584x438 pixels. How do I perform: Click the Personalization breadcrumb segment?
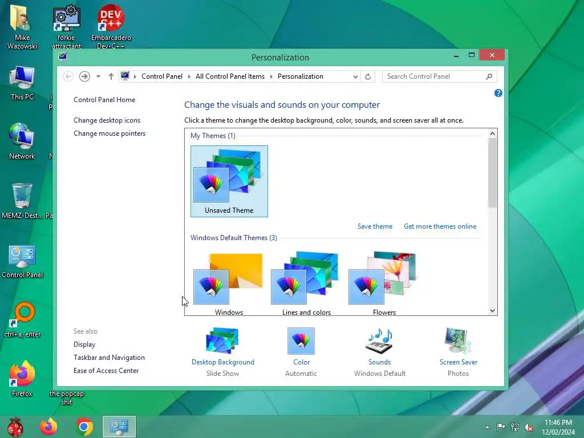(x=300, y=76)
